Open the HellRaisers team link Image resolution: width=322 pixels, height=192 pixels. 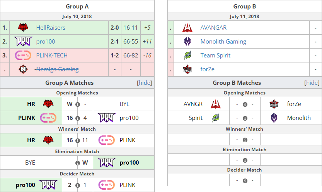pos(51,28)
